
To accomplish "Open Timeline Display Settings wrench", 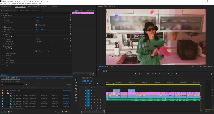I will point(98,84).
